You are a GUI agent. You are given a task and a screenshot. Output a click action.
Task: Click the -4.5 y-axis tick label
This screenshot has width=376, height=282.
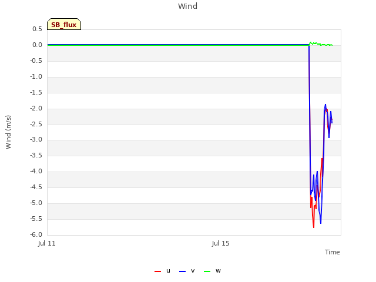click(x=36, y=187)
